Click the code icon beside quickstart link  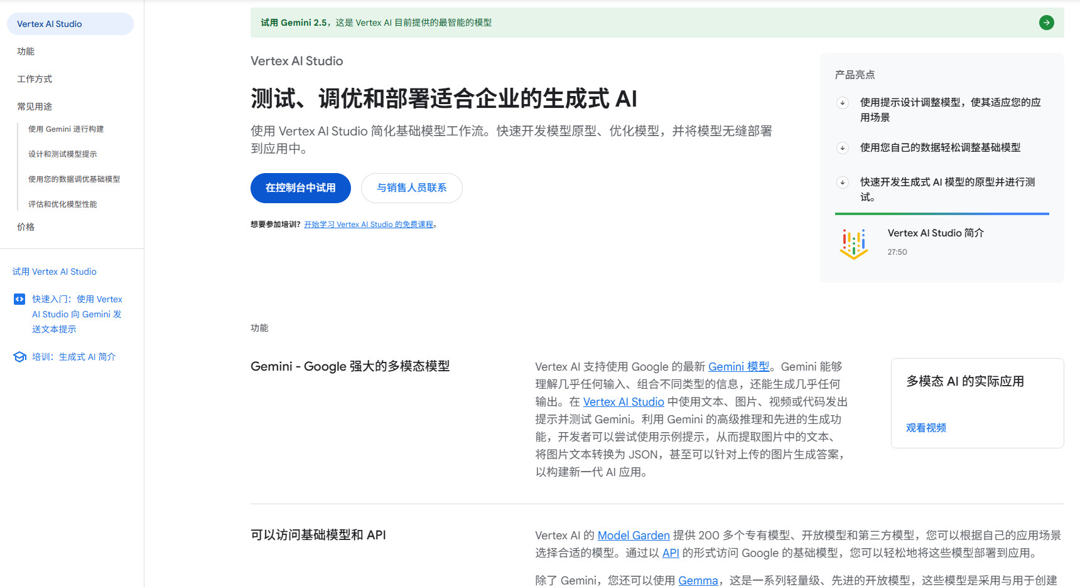point(19,299)
